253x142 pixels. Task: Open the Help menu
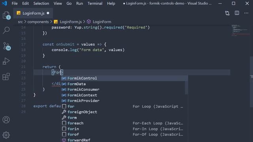click(x=111, y=4)
